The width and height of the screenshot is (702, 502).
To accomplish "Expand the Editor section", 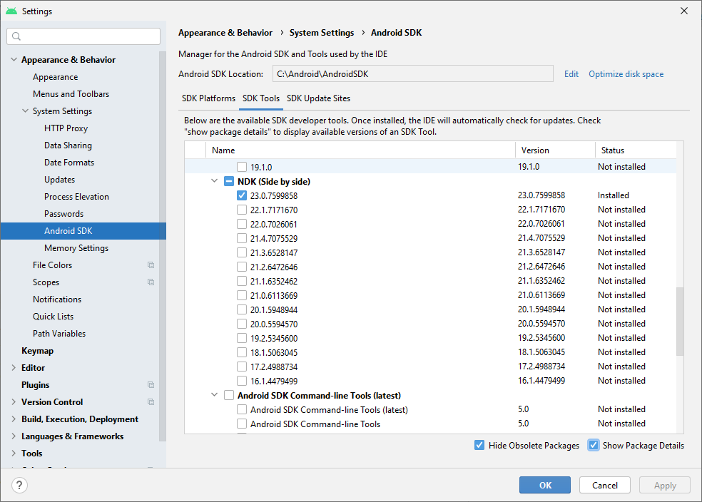I will click(14, 368).
